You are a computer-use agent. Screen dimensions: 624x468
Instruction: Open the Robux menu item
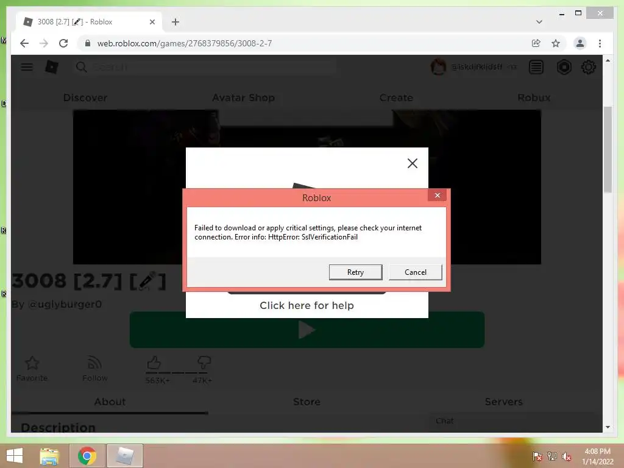[534, 97]
